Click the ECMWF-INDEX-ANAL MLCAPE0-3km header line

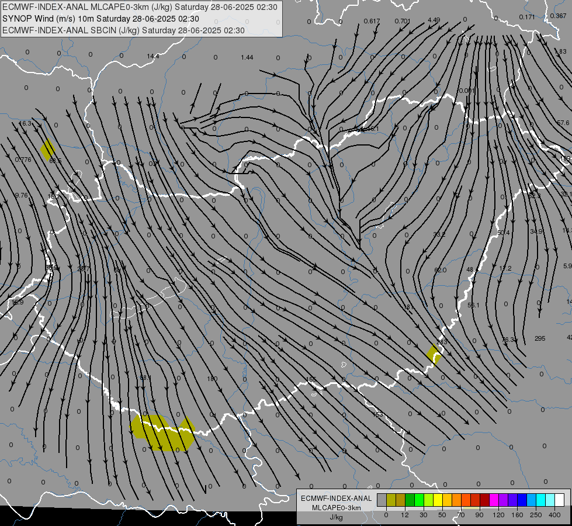click(x=140, y=7)
